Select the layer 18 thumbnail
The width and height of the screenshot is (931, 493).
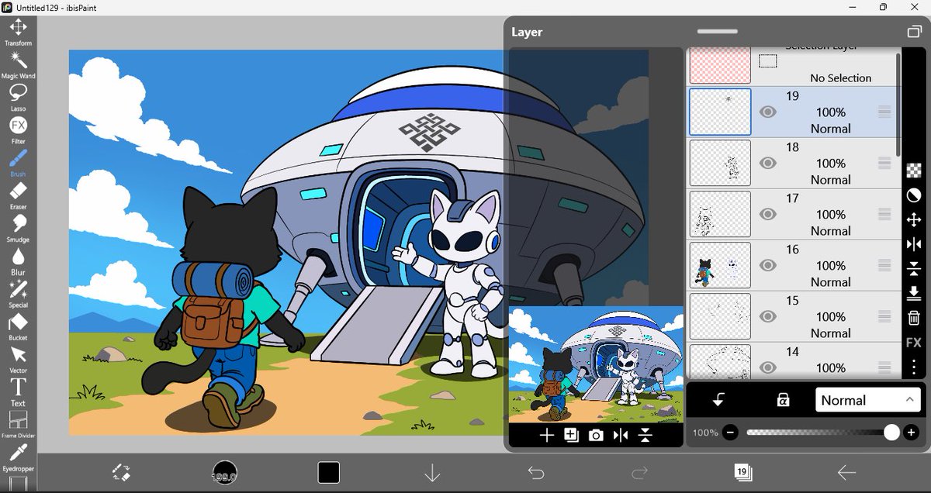[x=720, y=164]
